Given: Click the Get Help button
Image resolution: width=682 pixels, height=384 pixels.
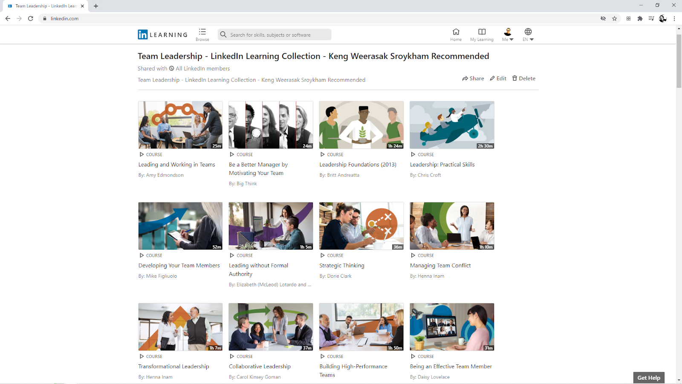Looking at the screenshot, I should 649,378.
